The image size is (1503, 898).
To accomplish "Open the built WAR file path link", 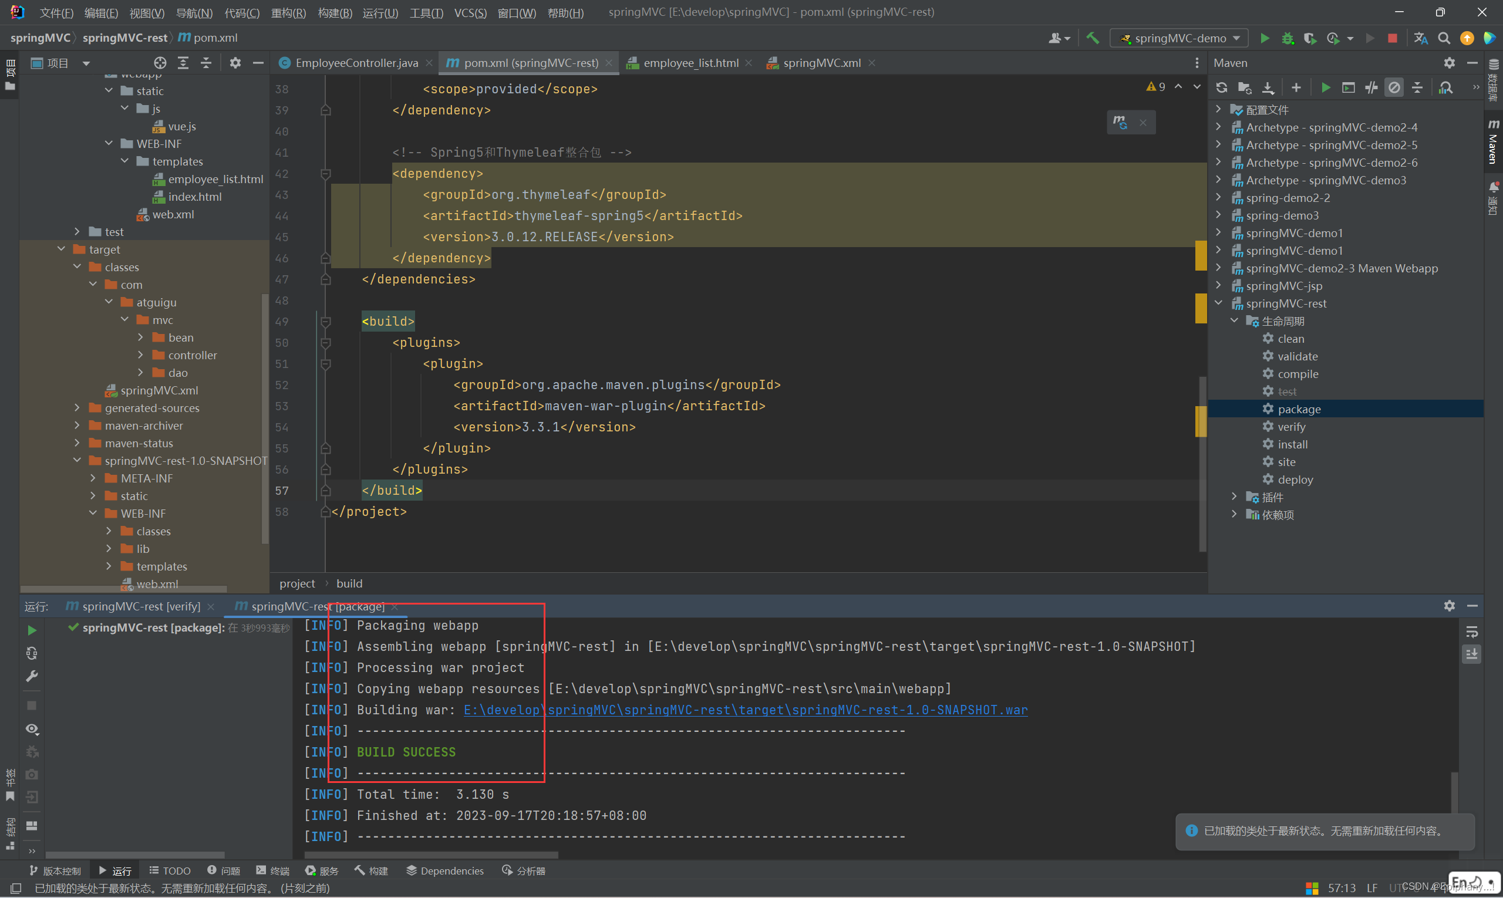I will [x=745, y=710].
